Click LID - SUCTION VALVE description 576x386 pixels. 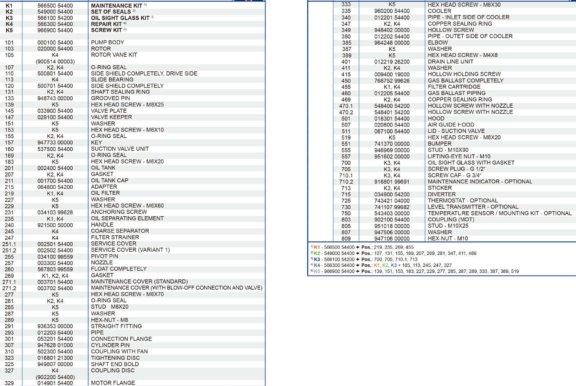click(456, 131)
